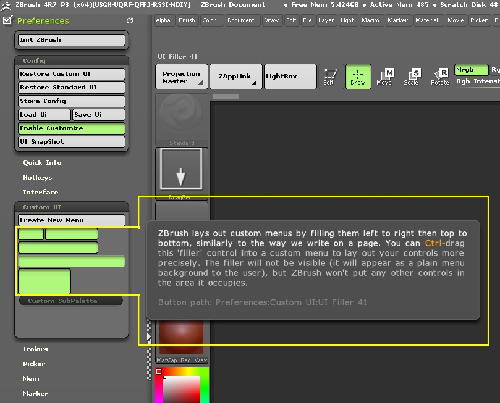Click the Custom SubPalette item

[71, 301]
